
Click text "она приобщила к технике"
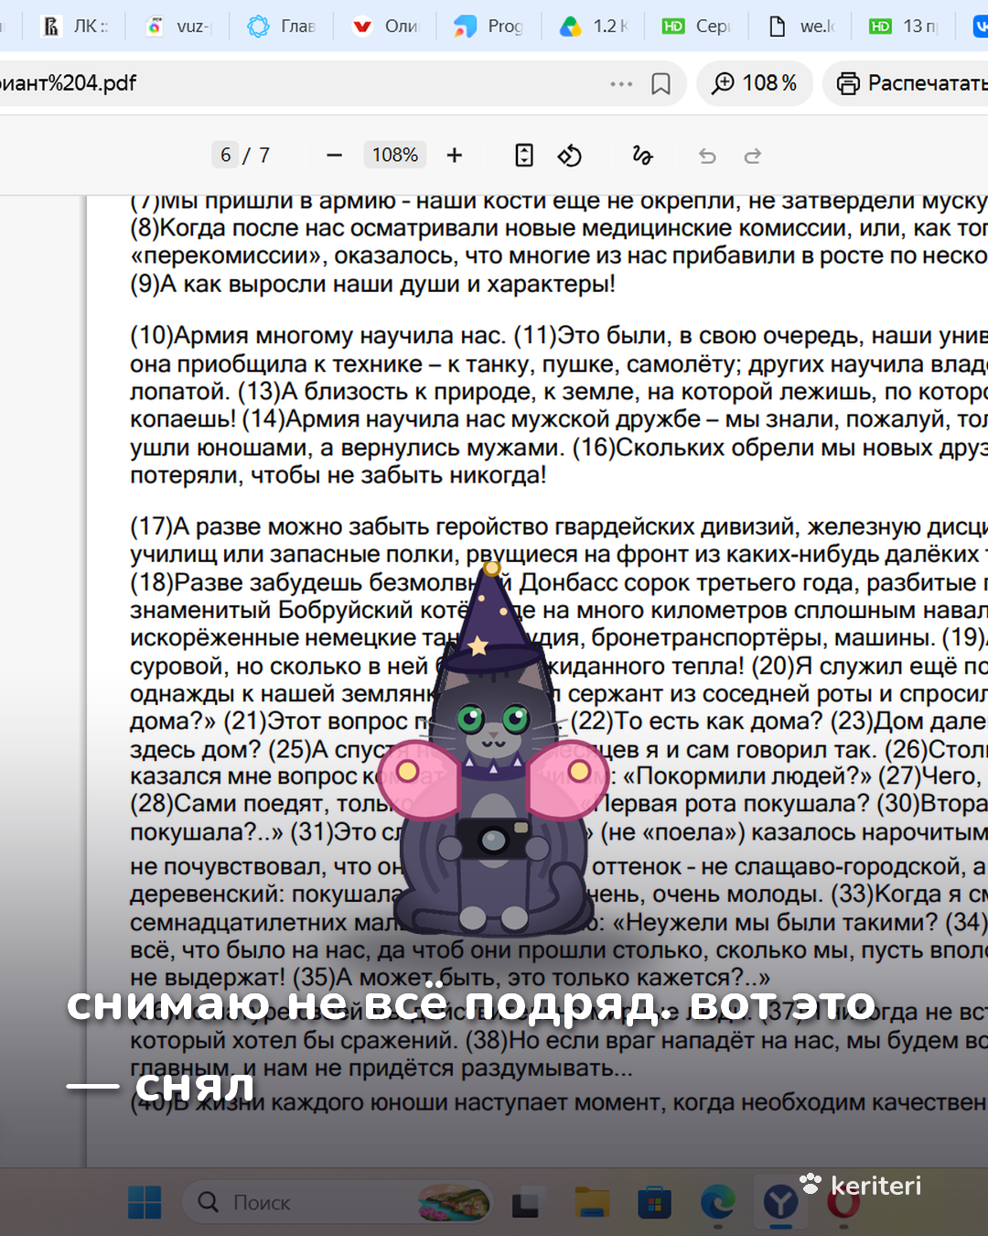coord(276,363)
